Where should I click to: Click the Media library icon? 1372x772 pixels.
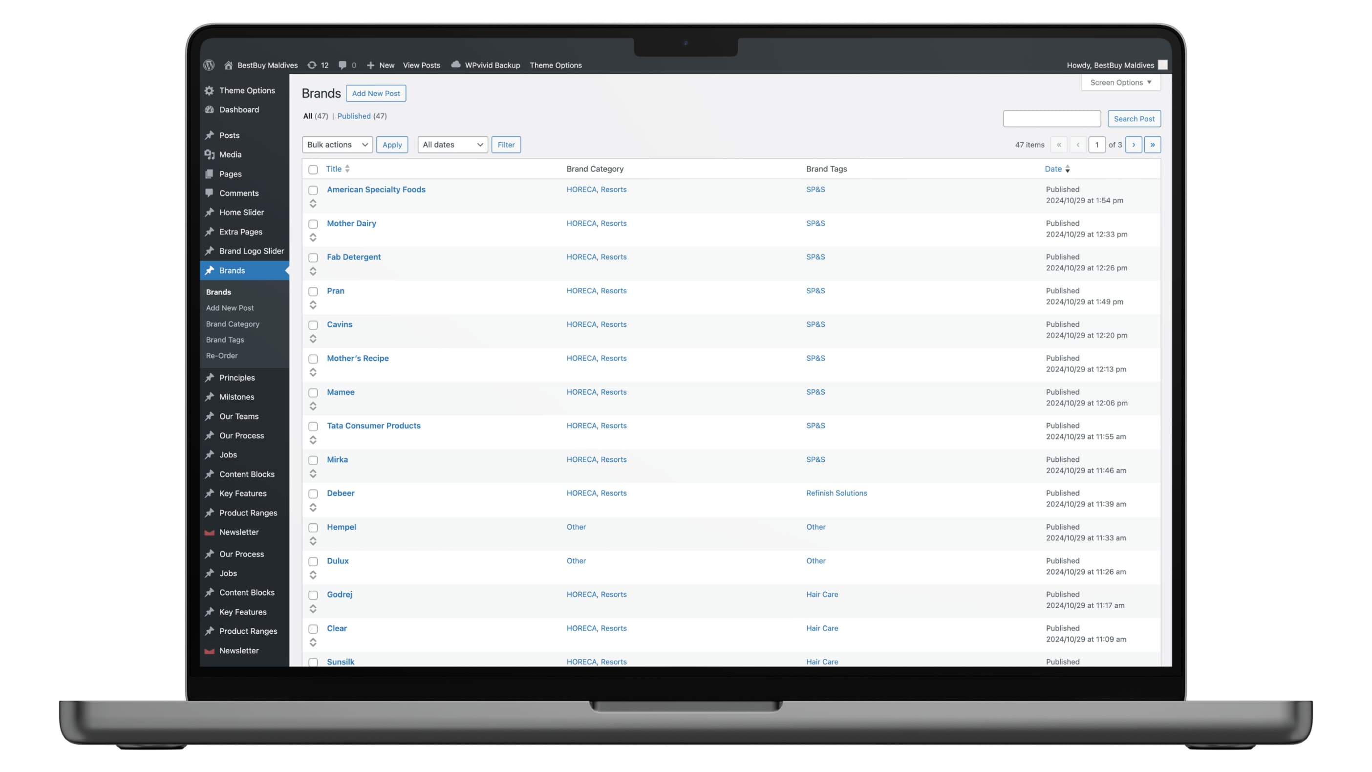(209, 154)
